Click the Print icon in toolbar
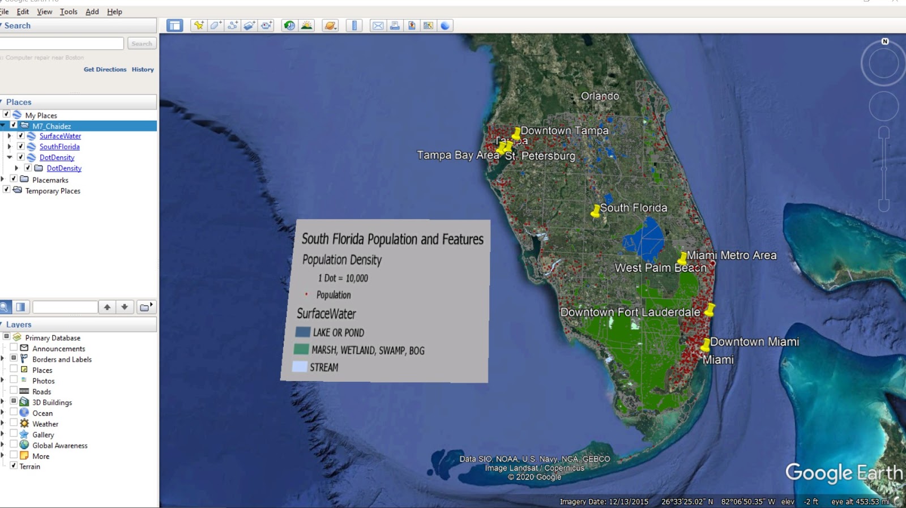 point(395,25)
